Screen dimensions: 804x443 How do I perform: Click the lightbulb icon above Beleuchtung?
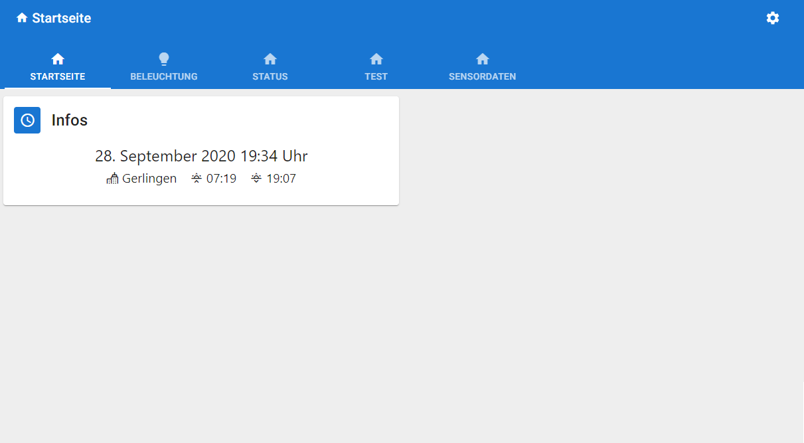click(x=164, y=59)
